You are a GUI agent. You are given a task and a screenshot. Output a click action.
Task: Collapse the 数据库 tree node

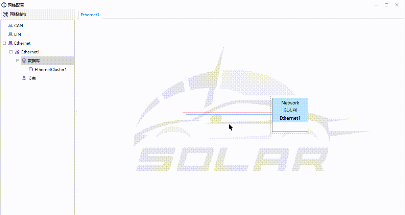point(18,61)
